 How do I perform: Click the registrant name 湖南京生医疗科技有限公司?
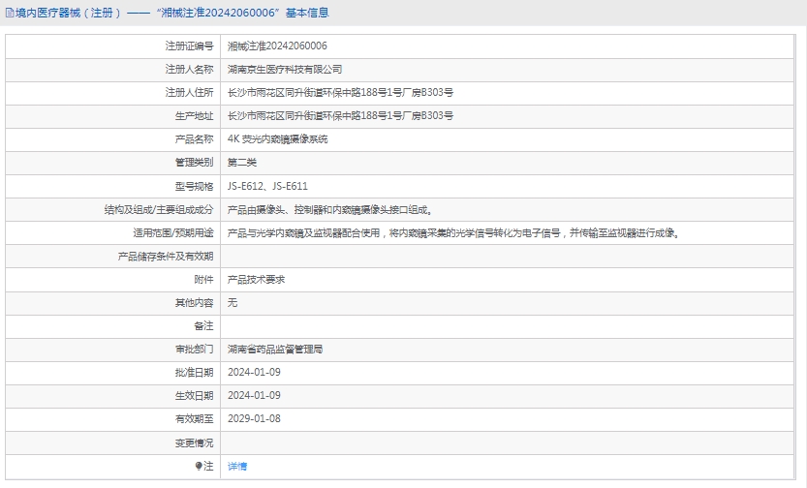click(x=285, y=70)
